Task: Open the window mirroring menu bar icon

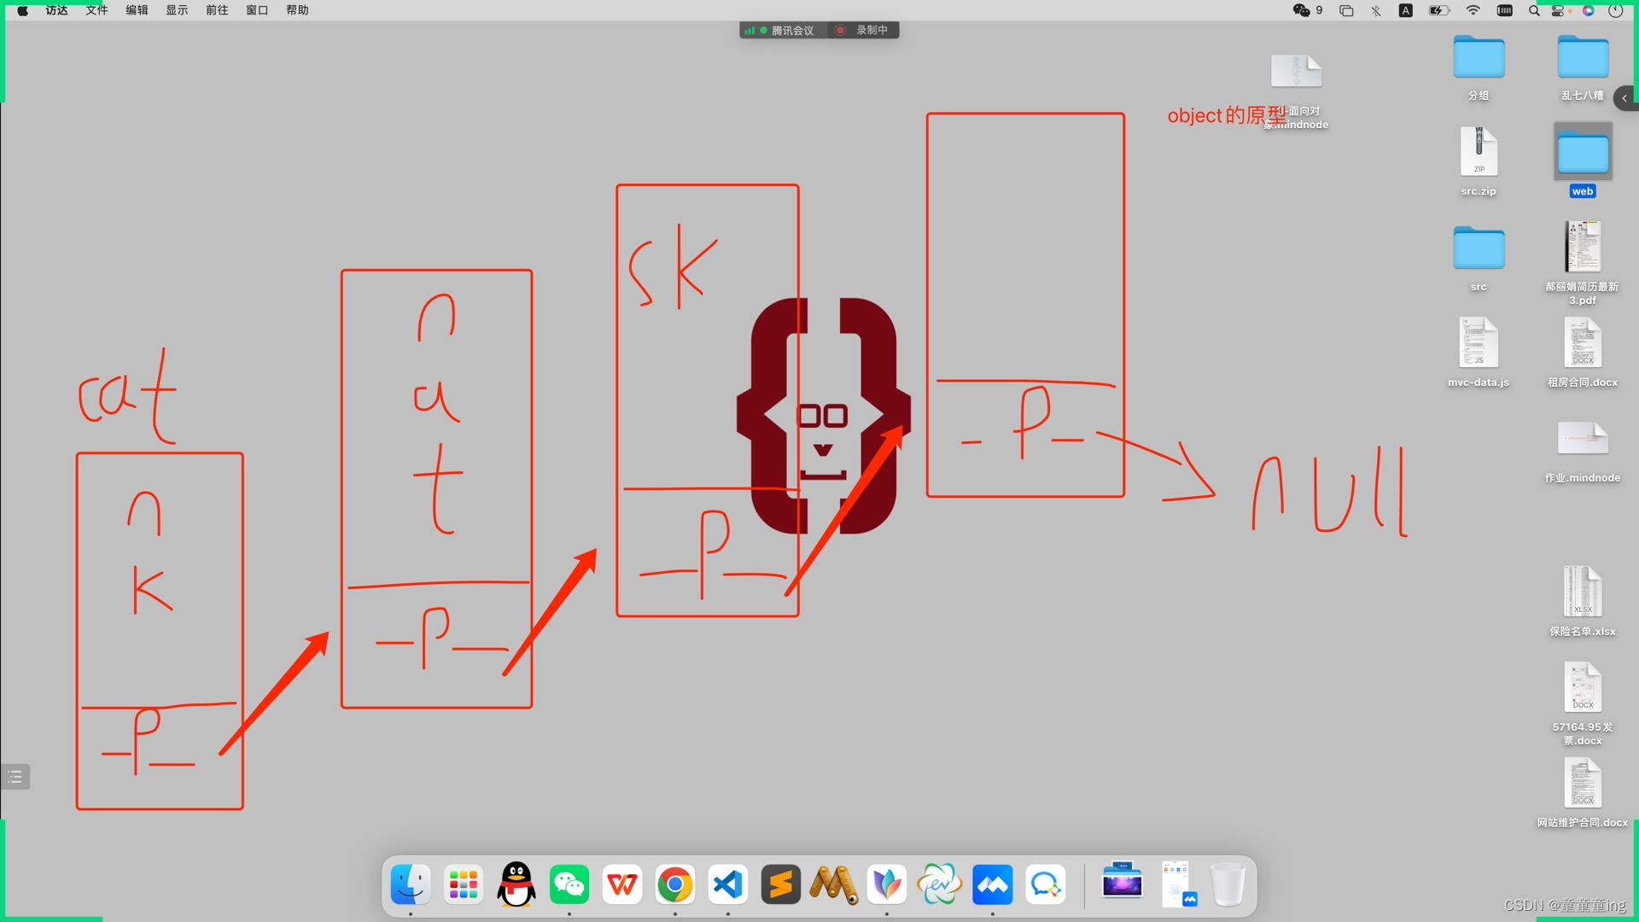Action: pyautogui.click(x=1346, y=10)
